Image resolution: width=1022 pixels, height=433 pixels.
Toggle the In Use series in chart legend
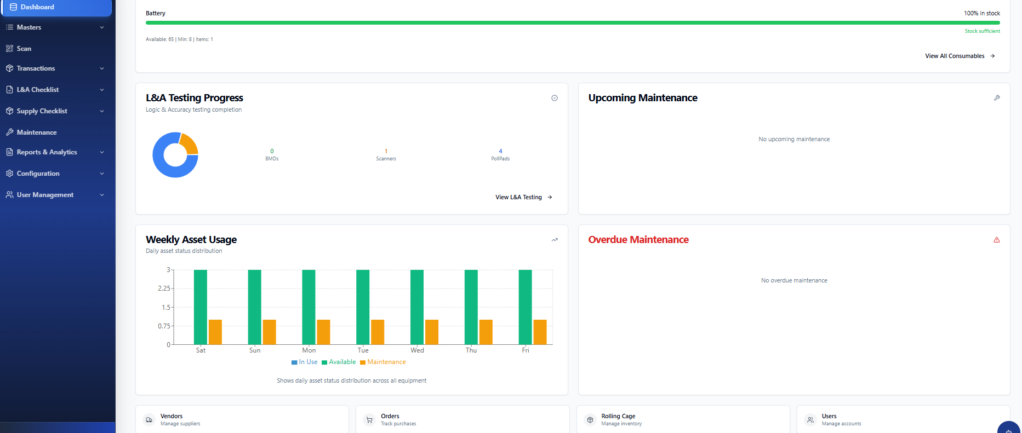pos(305,362)
